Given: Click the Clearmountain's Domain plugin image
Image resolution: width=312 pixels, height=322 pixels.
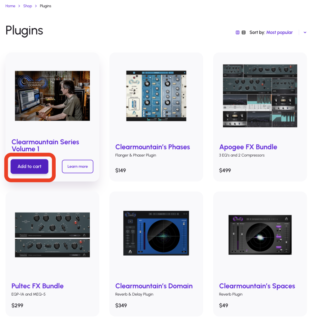Looking at the screenshot, I should point(156,233).
